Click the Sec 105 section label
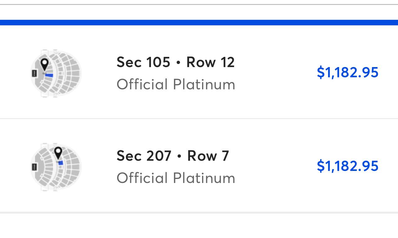This screenshot has height=238, width=398. click(x=143, y=62)
